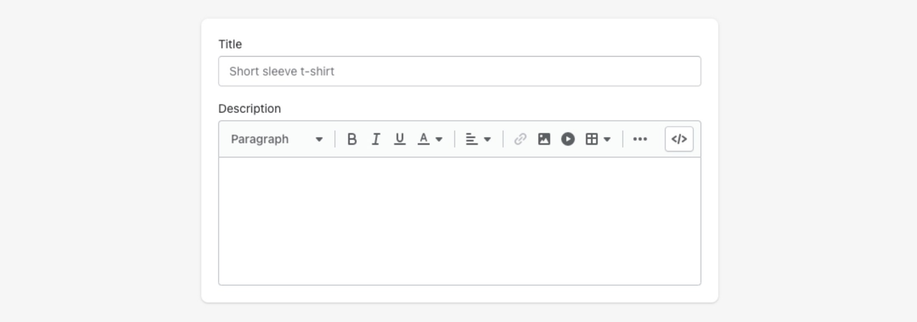The height and width of the screenshot is (322, 917).
Task: Expand the alignment dropdown arrow
Action: coord(487,139)
